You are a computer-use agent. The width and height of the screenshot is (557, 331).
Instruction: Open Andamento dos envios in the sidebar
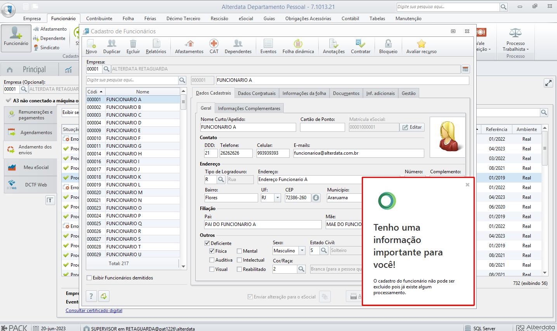pyautogui.click(x=31, y=150)
